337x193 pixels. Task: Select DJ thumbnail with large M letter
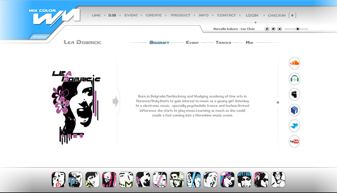126,180
